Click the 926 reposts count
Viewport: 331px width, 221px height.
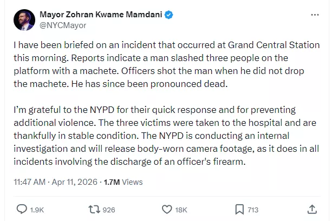[x=109, y=210]
